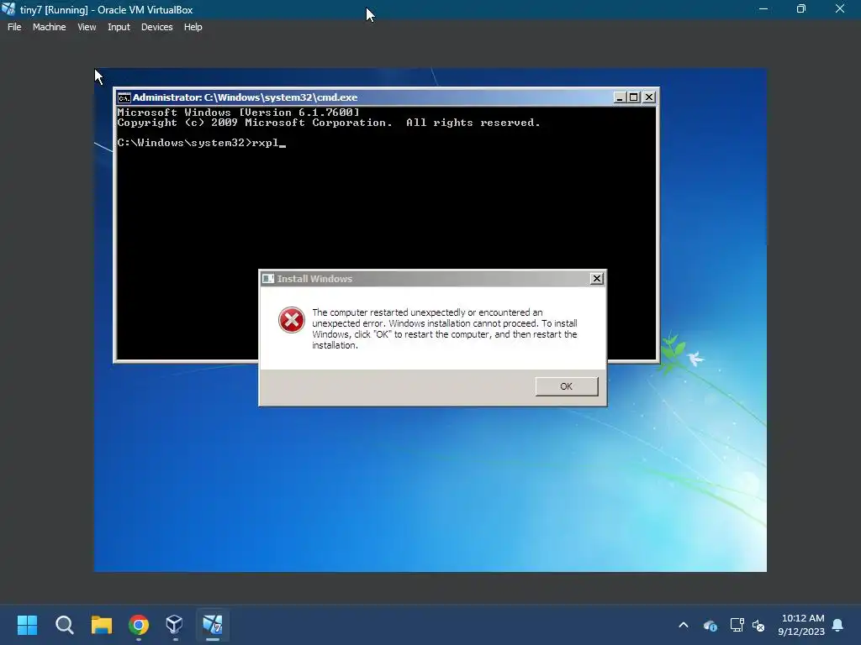Click the cmd.exe title bar icon
The image size is (861, 645).
(x=124, y=97)
